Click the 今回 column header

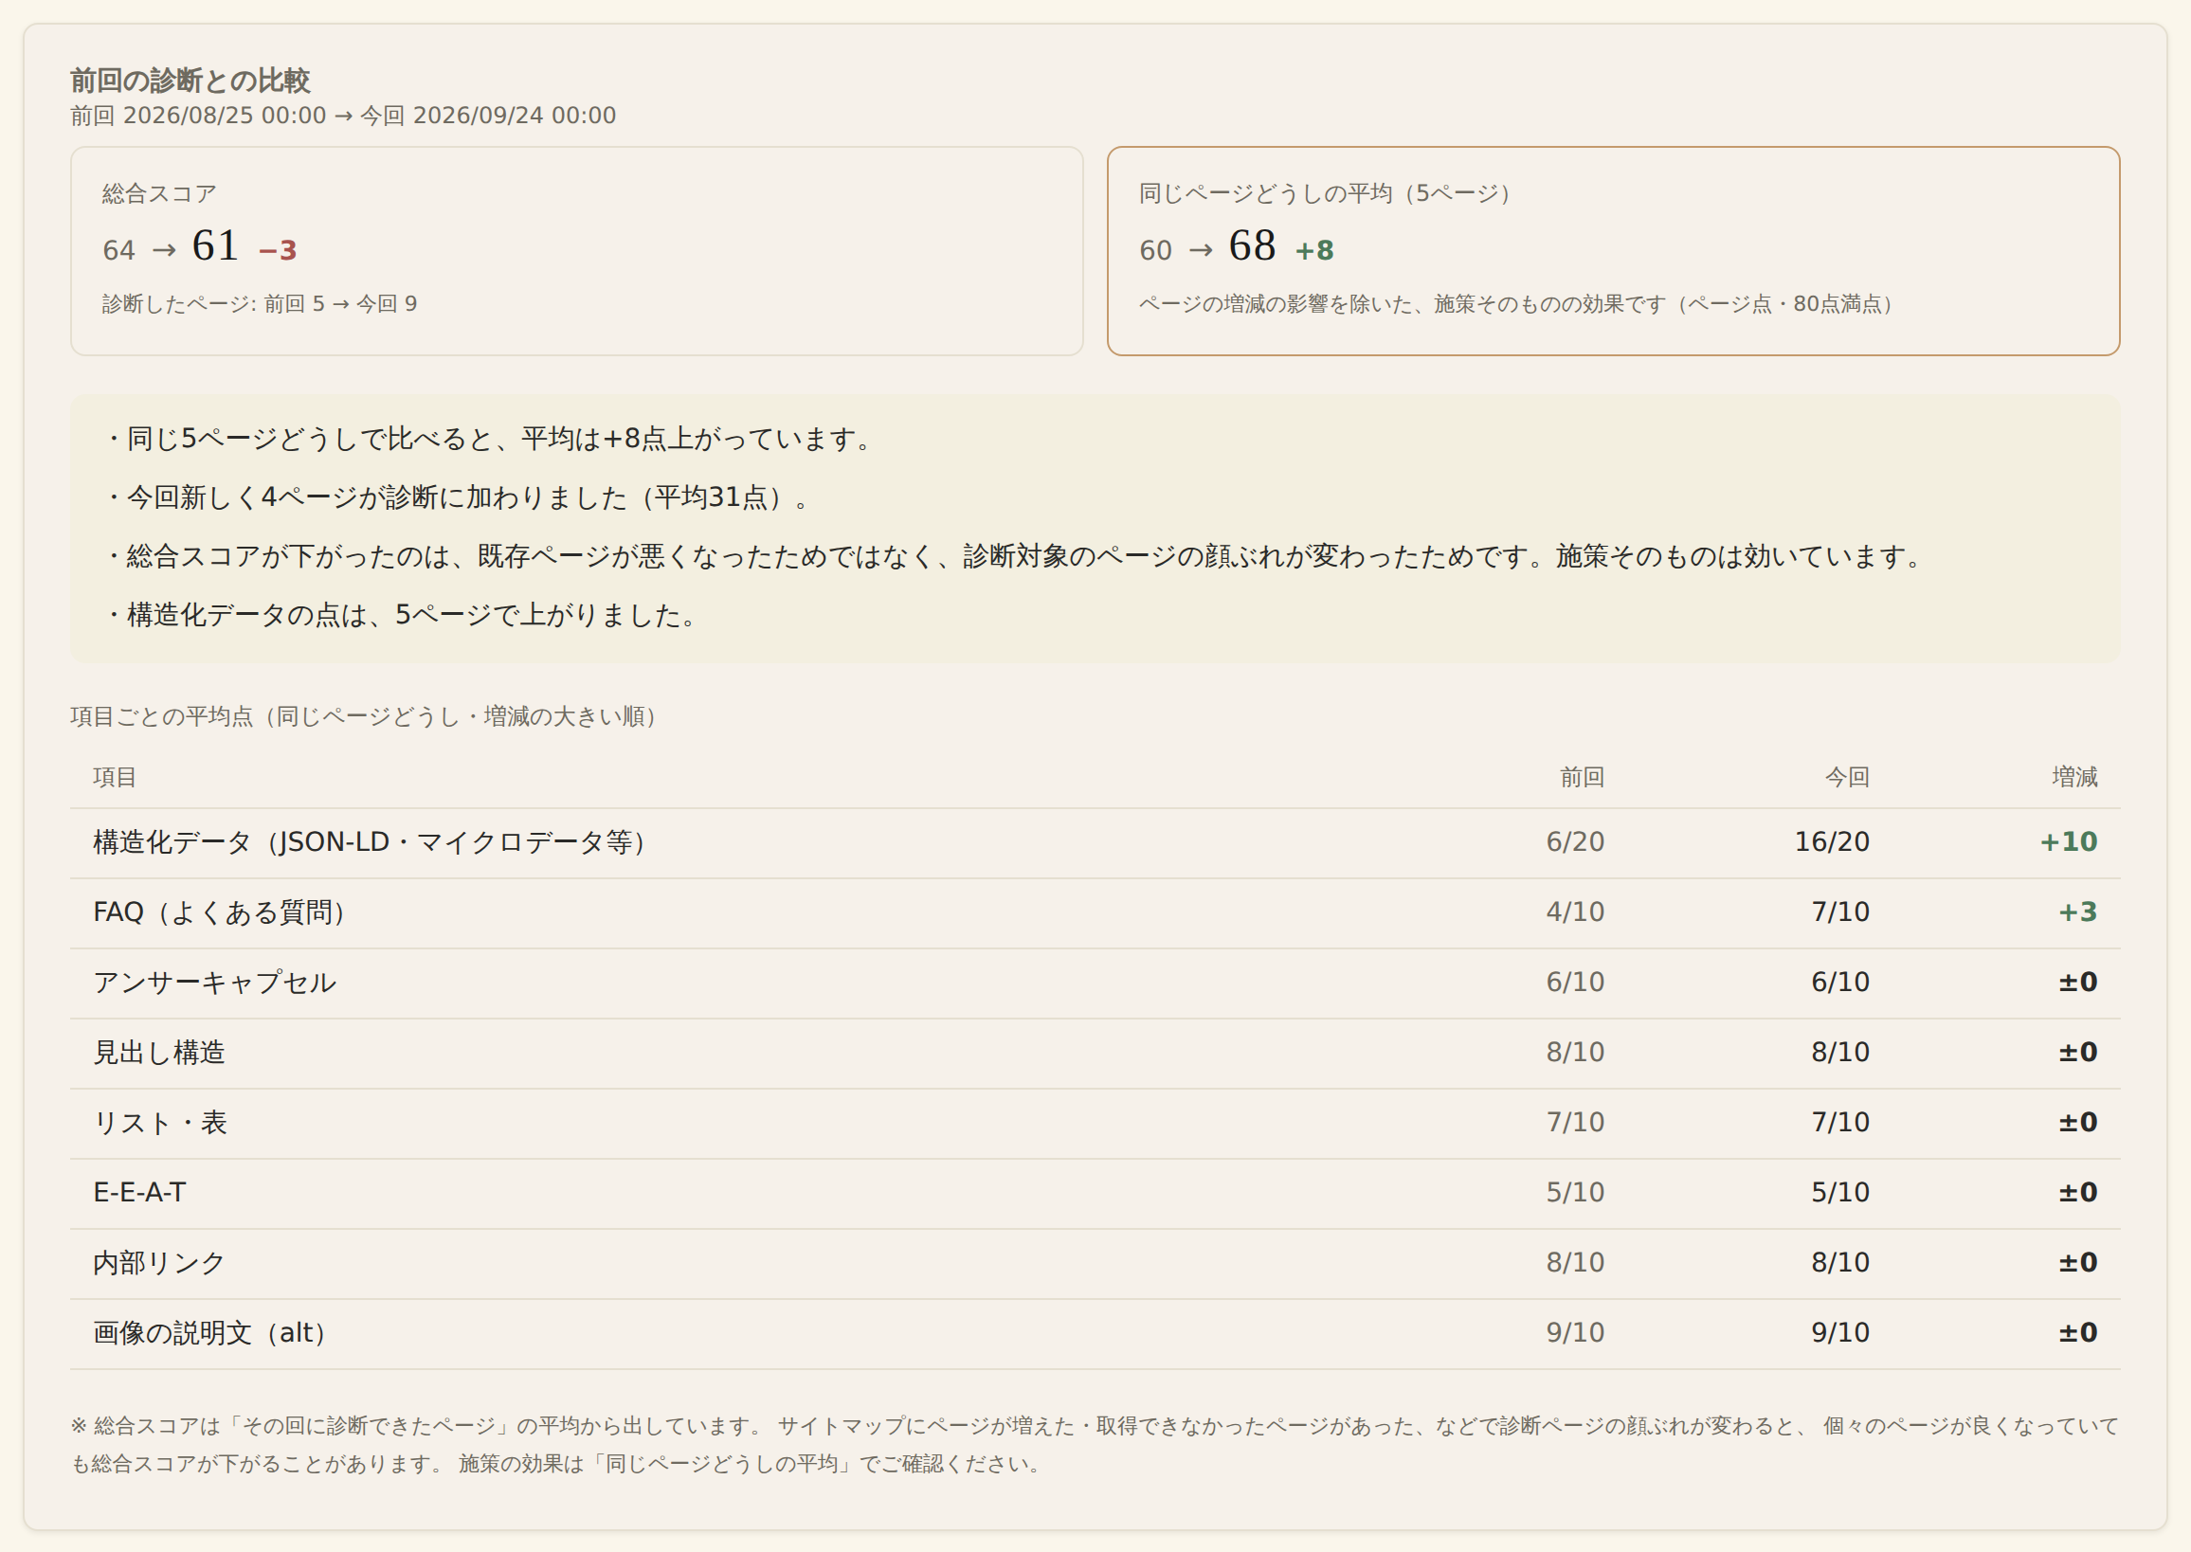point(1847,777)
